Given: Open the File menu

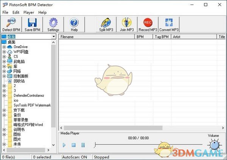Looking at the screenshot, I should (5, 12).
